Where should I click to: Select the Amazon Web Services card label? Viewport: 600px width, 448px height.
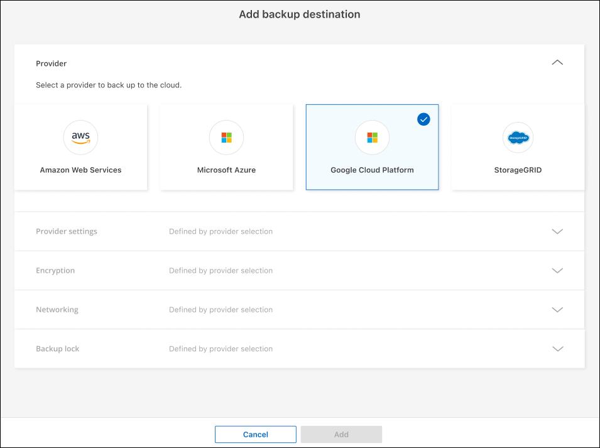pos(80,170)
